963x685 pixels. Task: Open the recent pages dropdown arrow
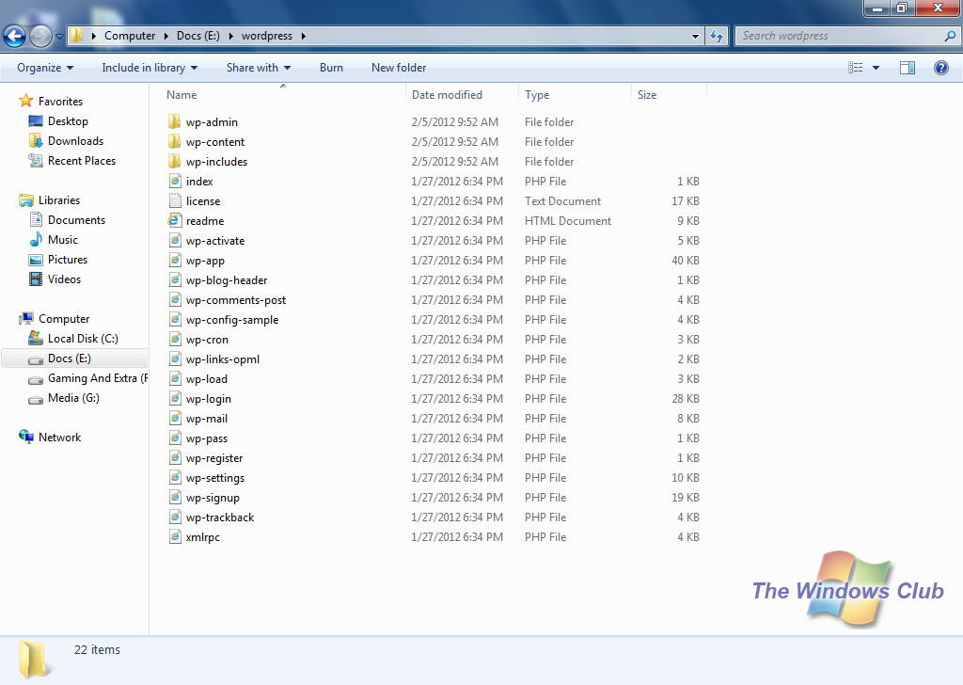coord(59,37)
